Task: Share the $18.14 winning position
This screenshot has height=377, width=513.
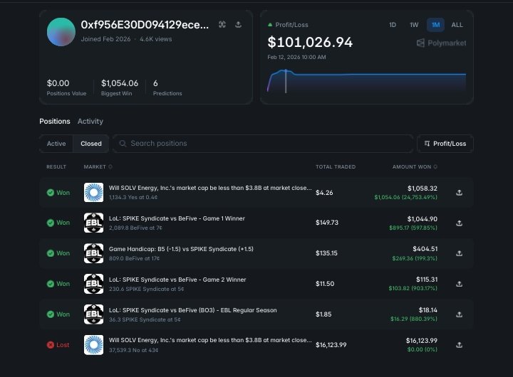Action: click(459, 314)
